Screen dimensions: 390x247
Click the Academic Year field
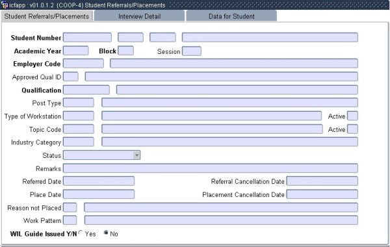76,51
